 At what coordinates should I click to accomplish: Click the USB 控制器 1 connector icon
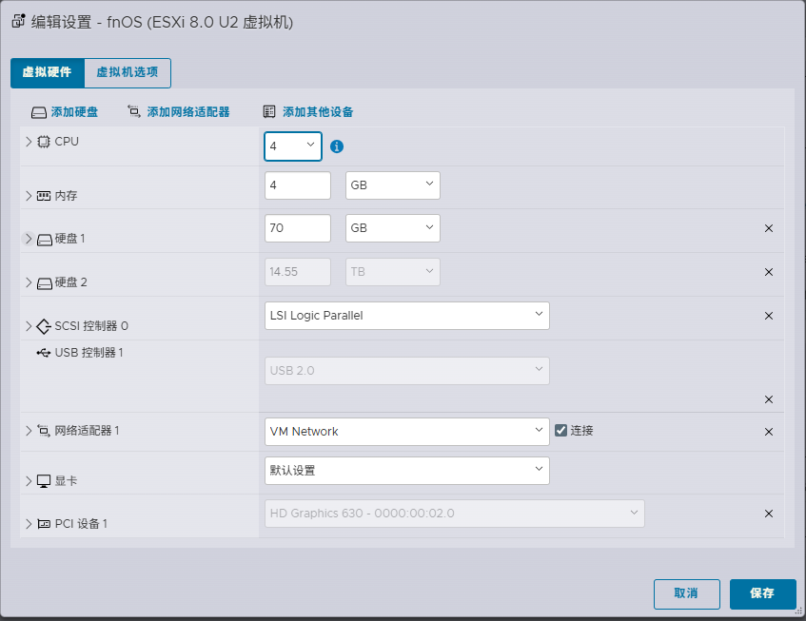tap(42, 352)
